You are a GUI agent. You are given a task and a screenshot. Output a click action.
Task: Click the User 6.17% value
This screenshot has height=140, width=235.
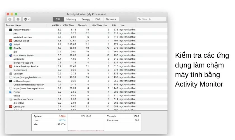click(62, 120)
